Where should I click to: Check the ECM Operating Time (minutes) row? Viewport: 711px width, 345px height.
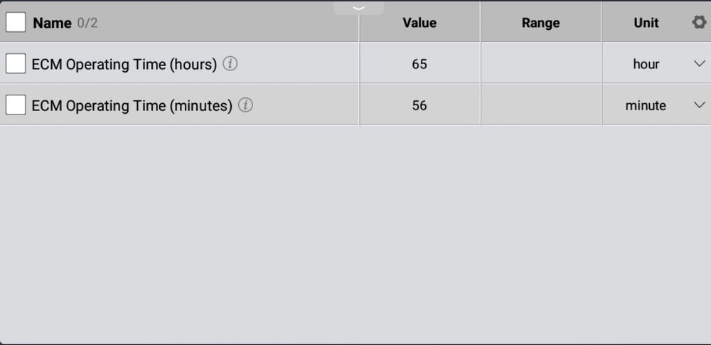tap(16, 105)
